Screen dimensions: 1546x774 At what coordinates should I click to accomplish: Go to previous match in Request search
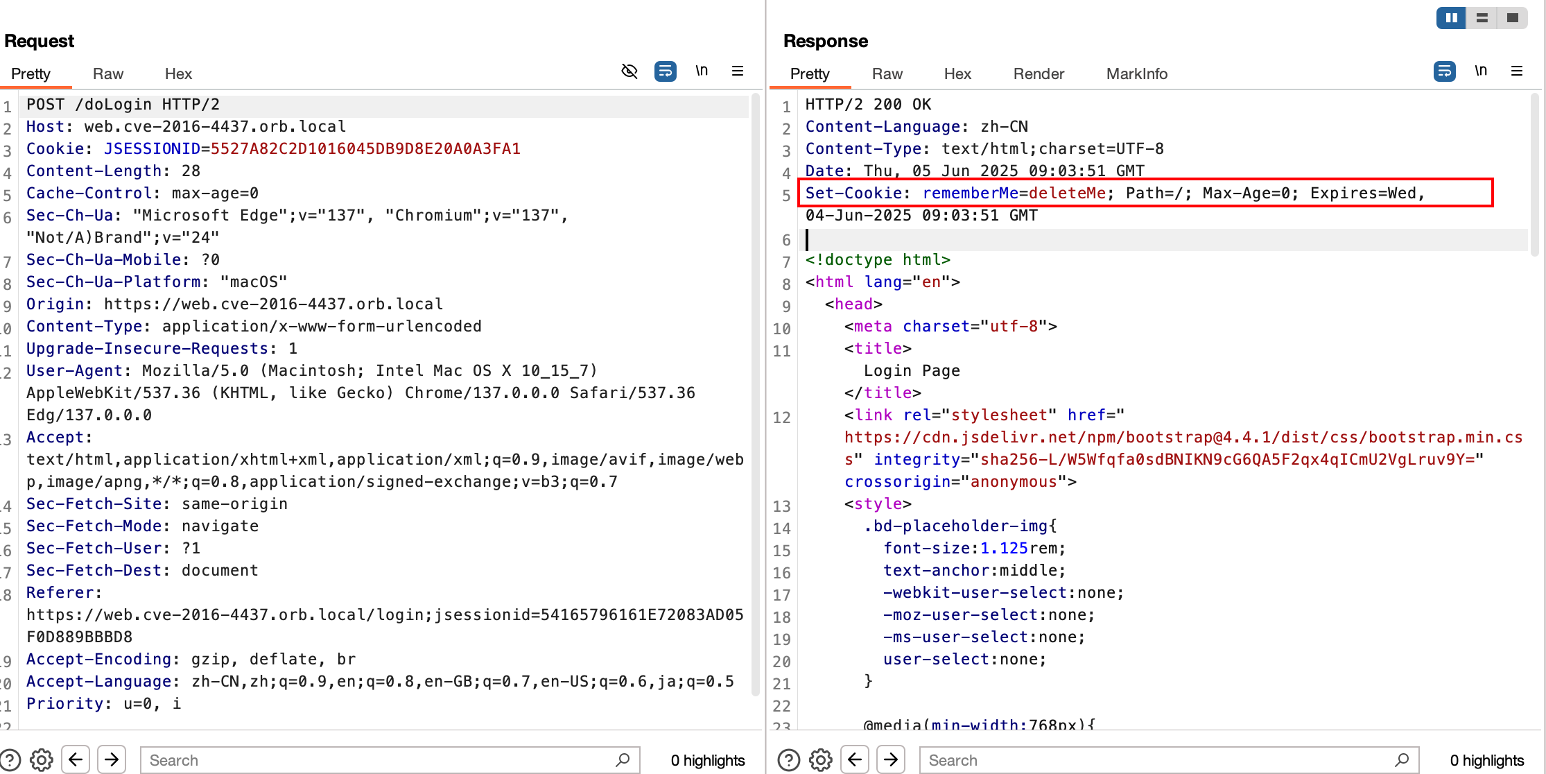(x=76, y=759)
